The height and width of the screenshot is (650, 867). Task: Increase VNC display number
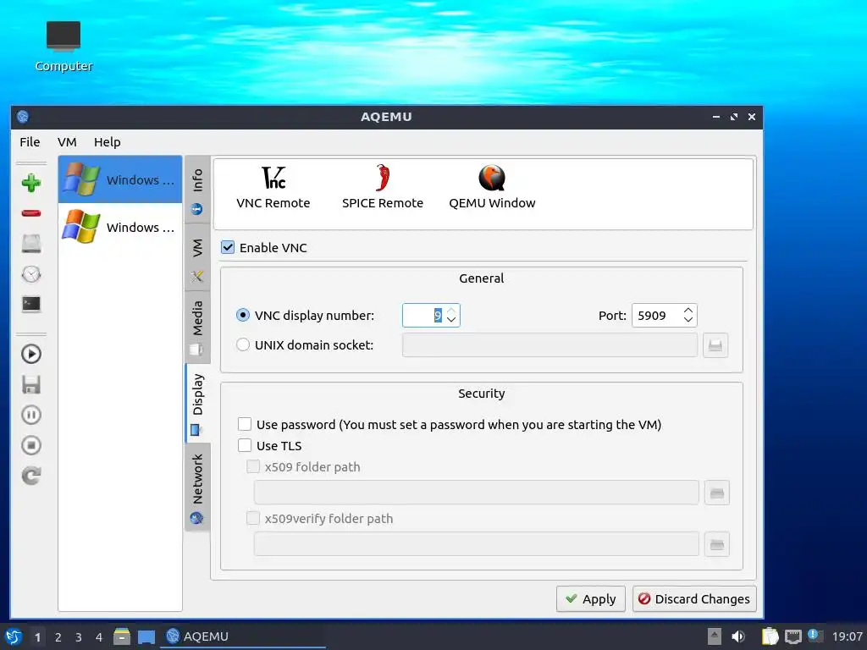451,310
